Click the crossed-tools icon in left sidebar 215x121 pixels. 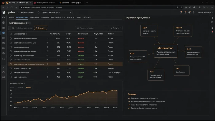click(4, 68)
